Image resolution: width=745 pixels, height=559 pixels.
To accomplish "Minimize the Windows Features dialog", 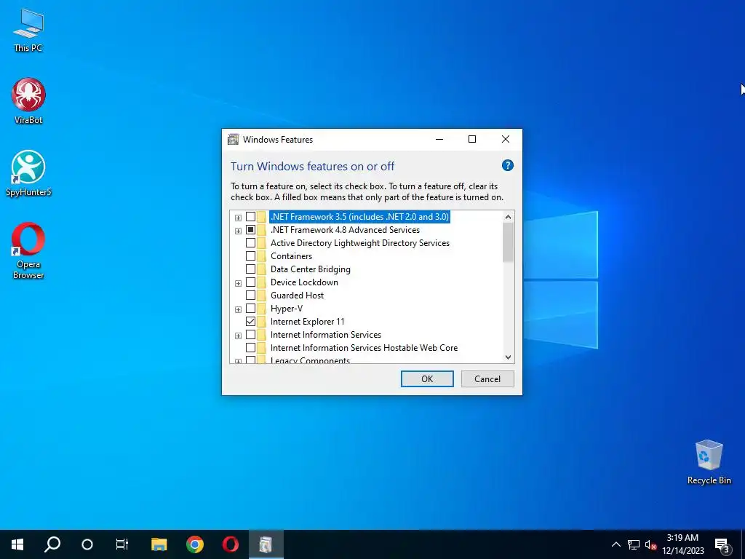I will click(439, 139).
